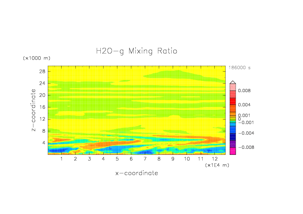Image resolution: width=303 pixels, height=214 pixels.
Task: Click x-axis tick label 11
Action: (201, 159)
